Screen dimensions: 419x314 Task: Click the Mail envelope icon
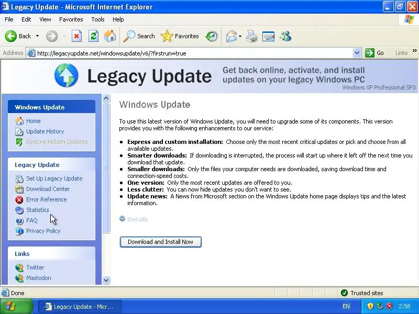point(231,36)
